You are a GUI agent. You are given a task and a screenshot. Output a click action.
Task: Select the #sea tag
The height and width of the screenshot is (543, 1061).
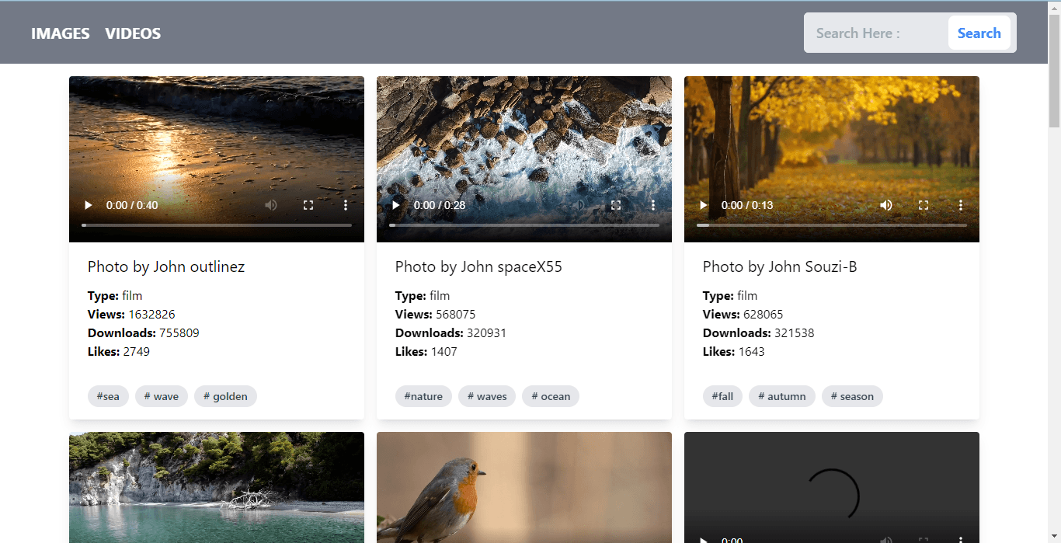click(x=108, y=396)
